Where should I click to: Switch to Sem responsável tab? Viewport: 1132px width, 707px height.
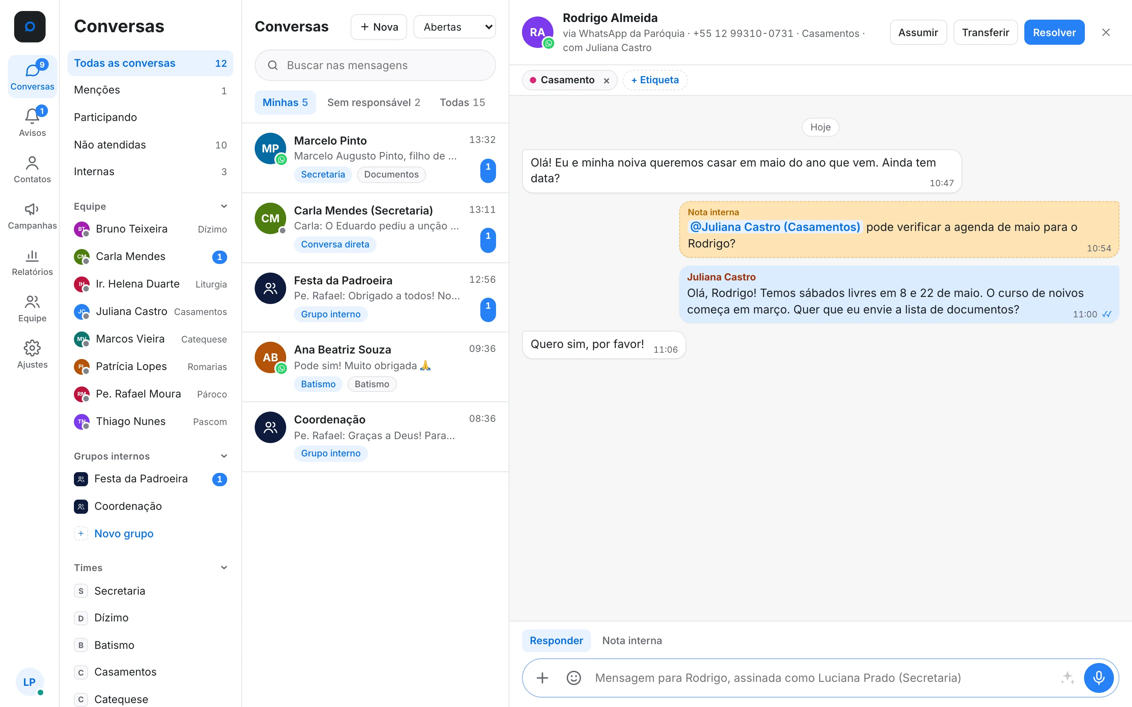pos(373,103)
